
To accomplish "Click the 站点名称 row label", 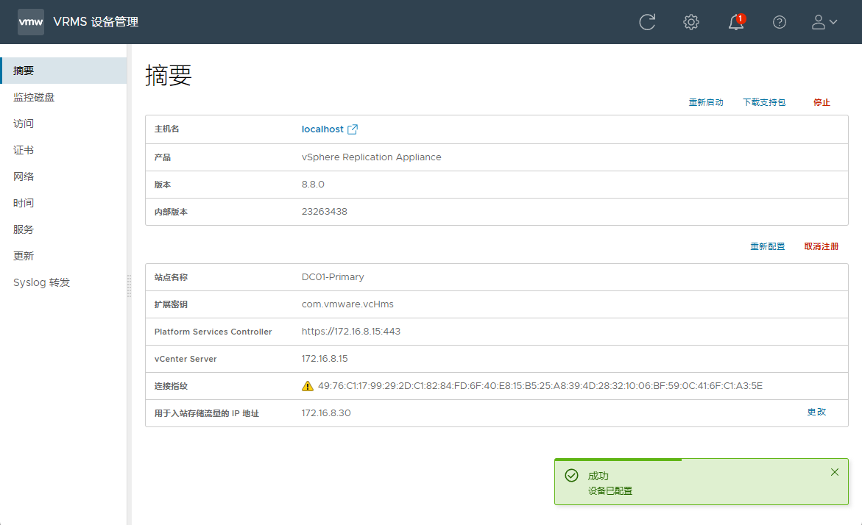I will (171, 277).
